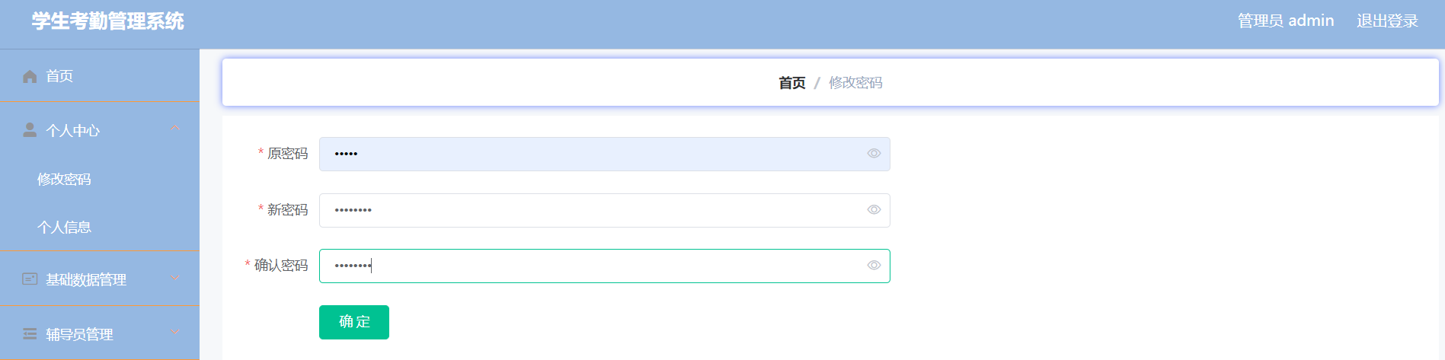This screenshot has height=360, width=1445.
Task: Click the 首页 breadcrumb link
Action: (791, 83)
